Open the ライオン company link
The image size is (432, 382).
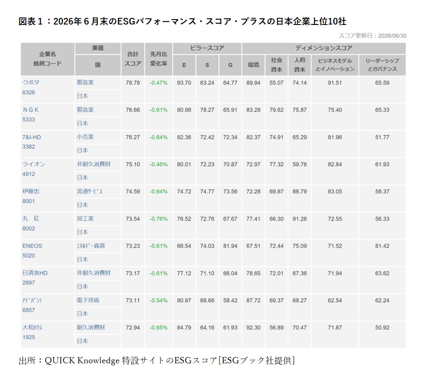34,164
